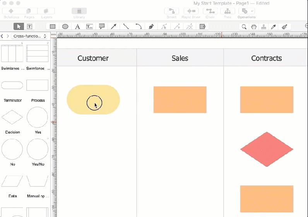
Task: Pick the Manual operation library shape
Action: click(x=37, y=181)
